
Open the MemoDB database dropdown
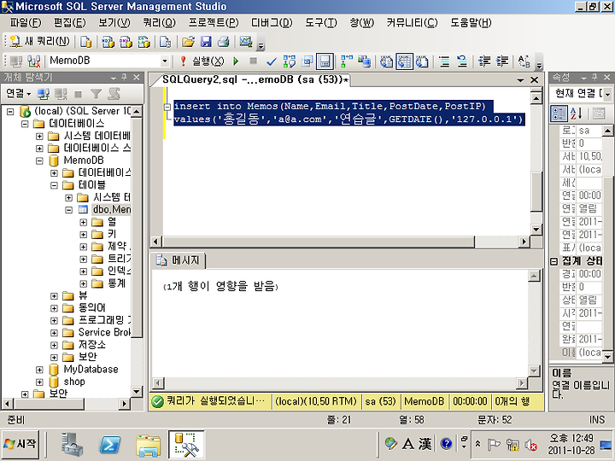(x=165, y=61)
